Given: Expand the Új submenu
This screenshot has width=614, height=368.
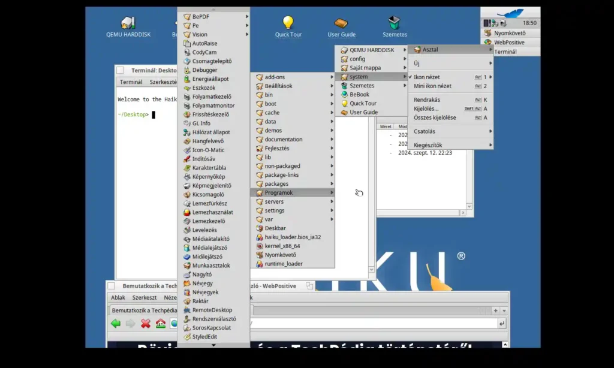Looking at the screenshot, I should tap(450, 63).
